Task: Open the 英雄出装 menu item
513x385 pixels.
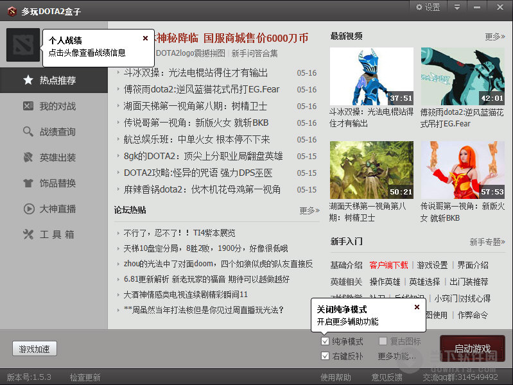Action: click(x=54, y=157)
